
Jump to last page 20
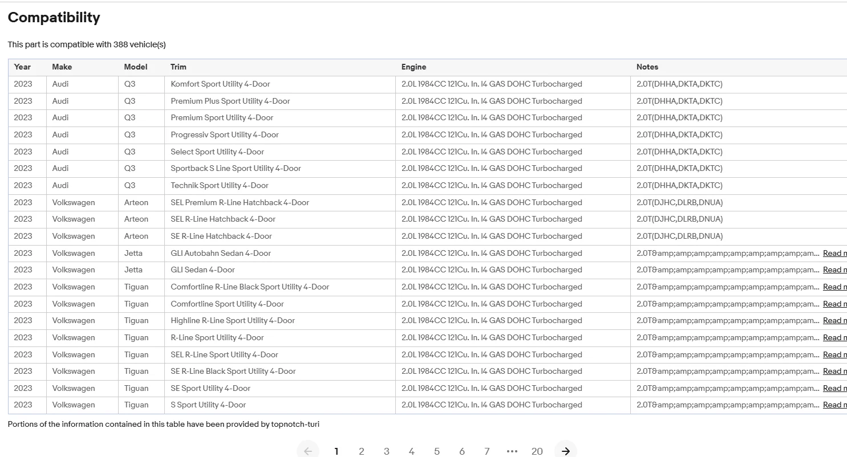[537, 451]
